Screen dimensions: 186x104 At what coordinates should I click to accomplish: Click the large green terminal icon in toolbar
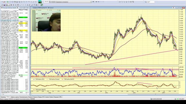40,2
